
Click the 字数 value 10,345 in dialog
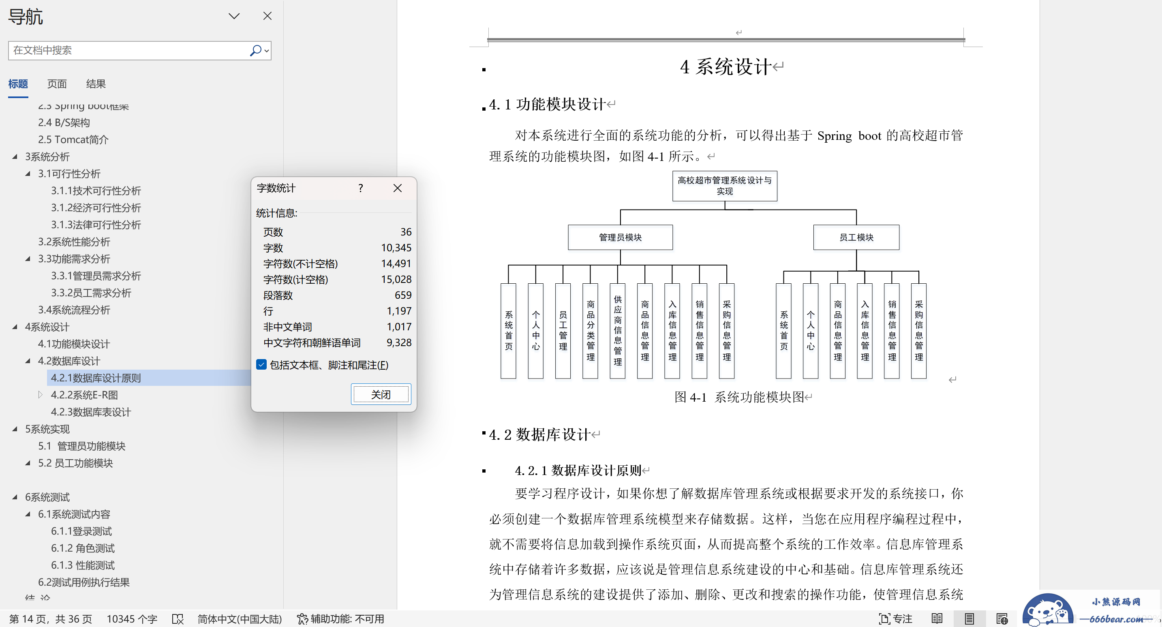(x=396, y=248)
